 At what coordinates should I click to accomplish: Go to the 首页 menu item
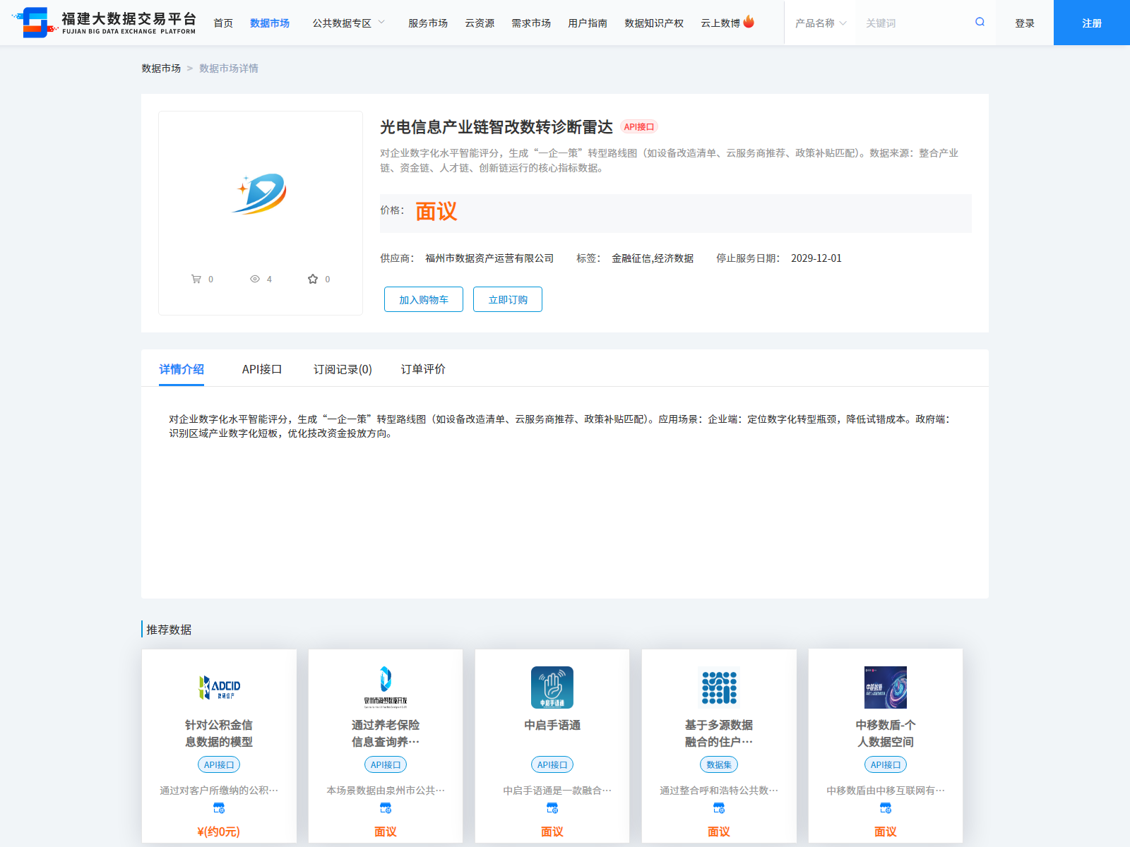pyautogui.click(x=223, y=23)
